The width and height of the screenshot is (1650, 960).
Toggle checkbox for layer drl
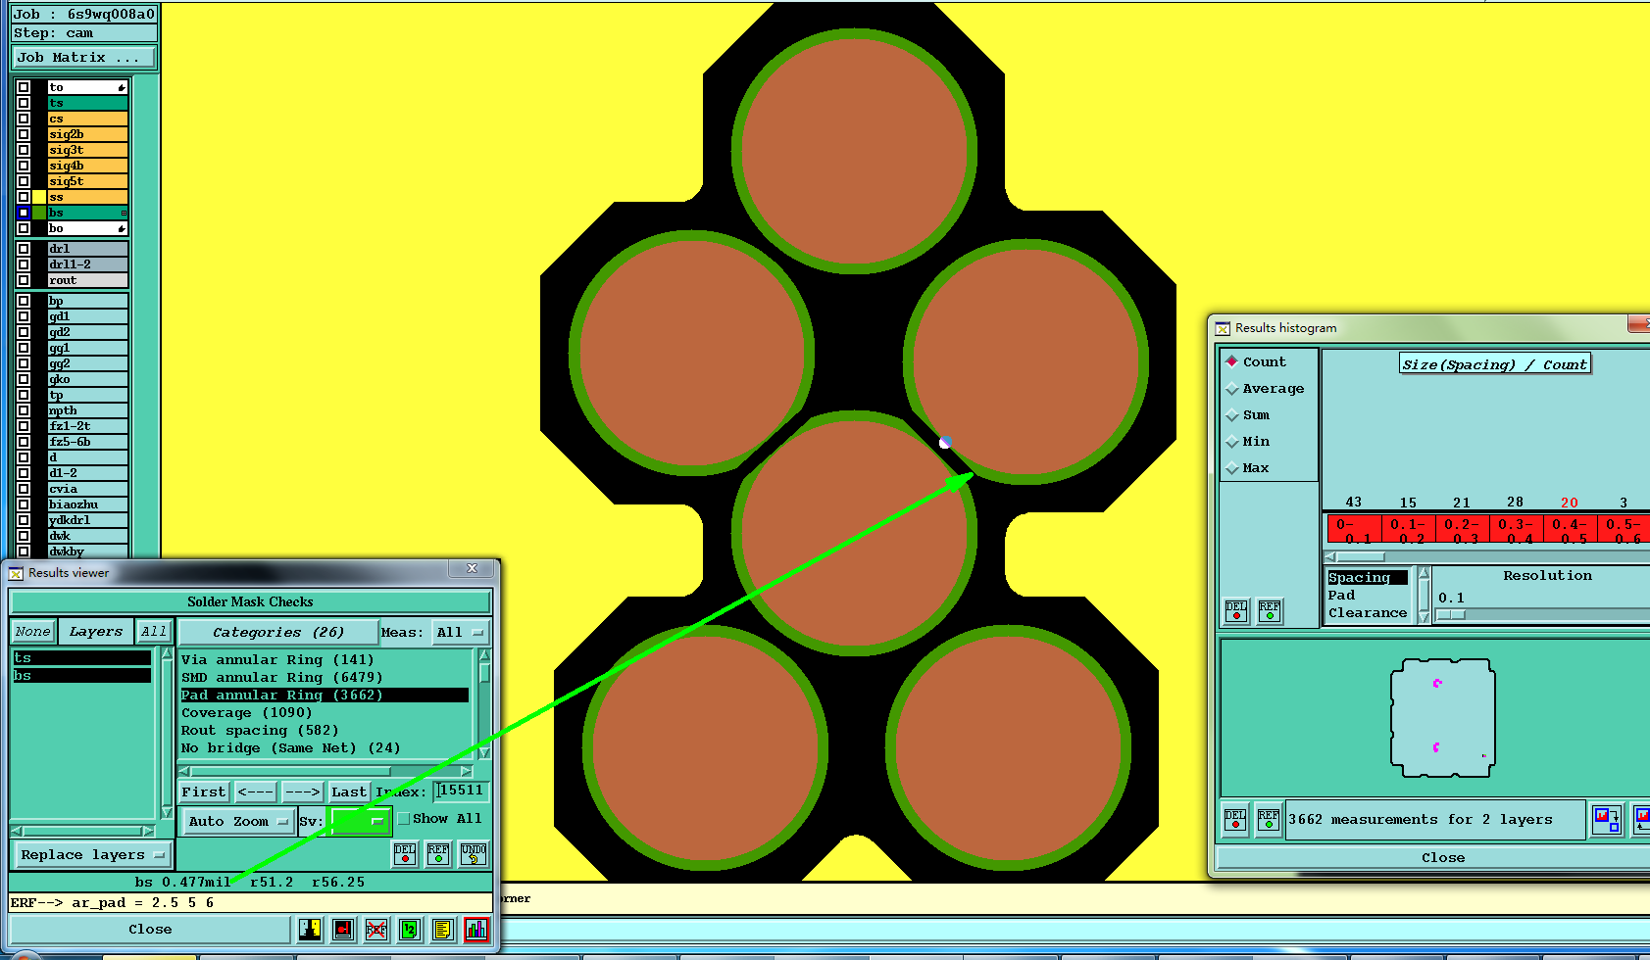(x=24, y=249)
